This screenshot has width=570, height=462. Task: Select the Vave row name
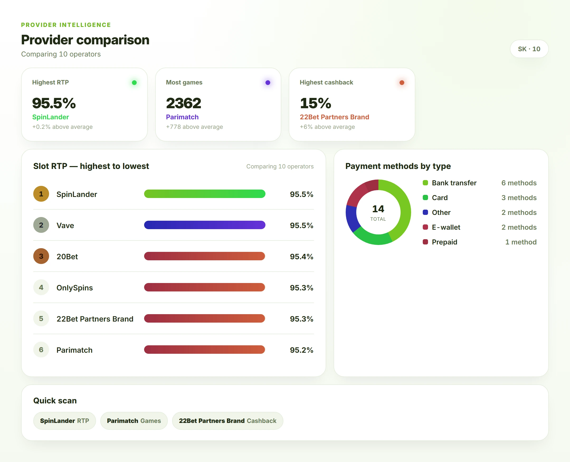[65, 225]
